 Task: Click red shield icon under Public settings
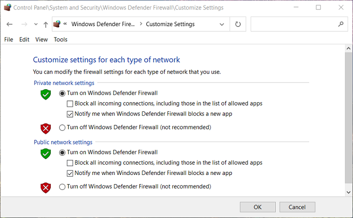click(46, 188)
